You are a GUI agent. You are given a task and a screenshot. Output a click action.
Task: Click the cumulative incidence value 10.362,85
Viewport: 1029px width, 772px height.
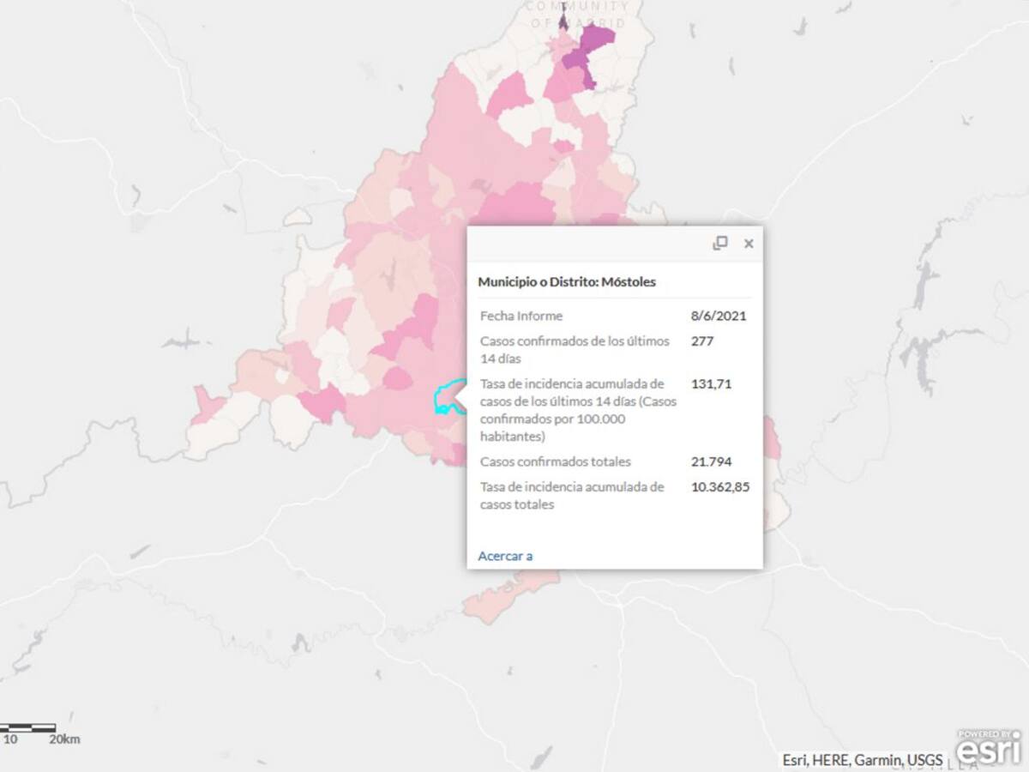pyautogui.click(x=720, y=487)
